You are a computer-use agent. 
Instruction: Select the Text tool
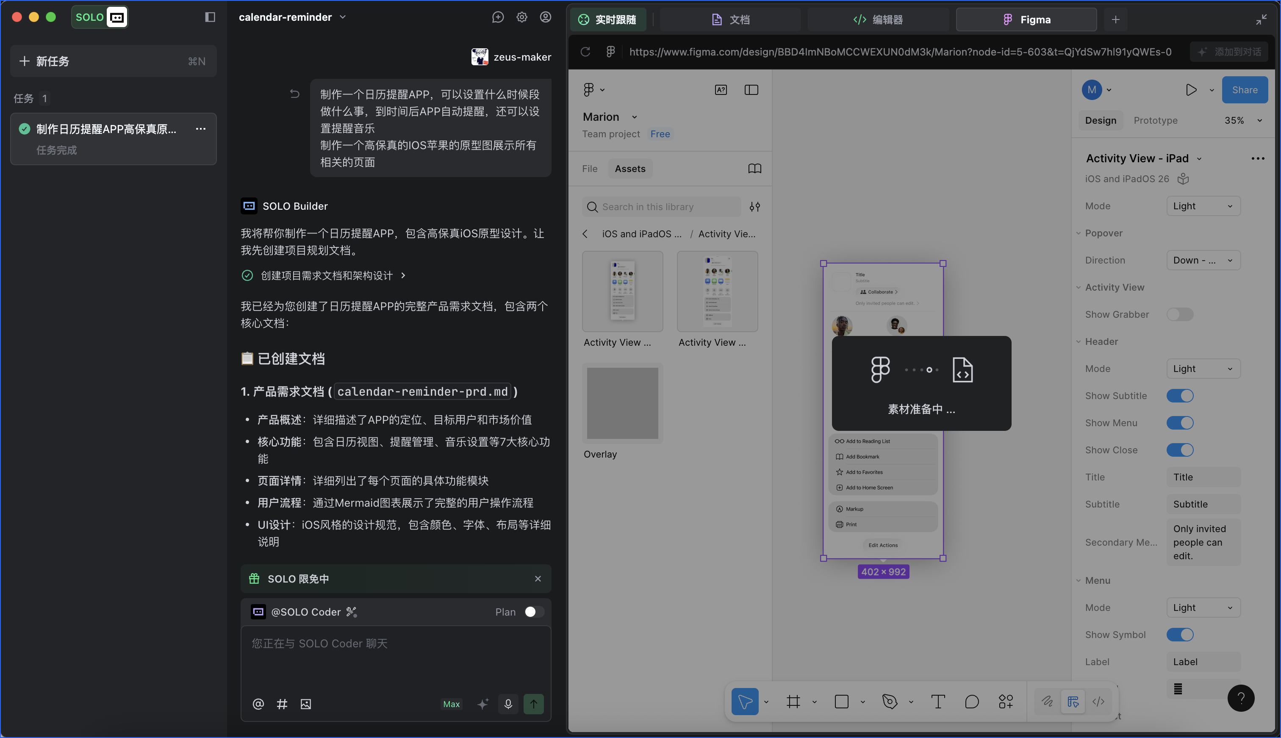click(x=937, y=702)
